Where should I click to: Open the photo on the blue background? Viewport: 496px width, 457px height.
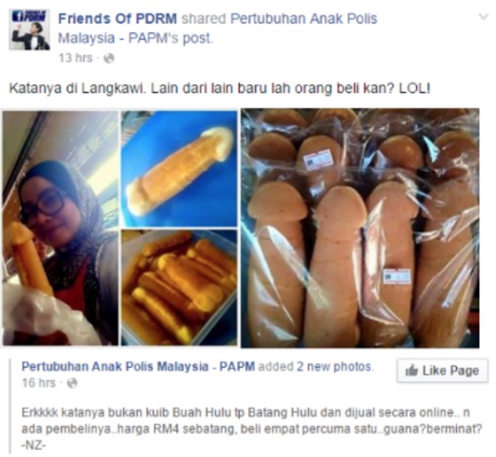click(179, 169)
